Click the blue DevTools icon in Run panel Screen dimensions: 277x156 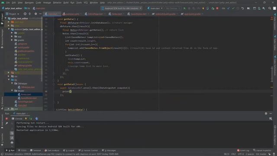coord(36,119)
